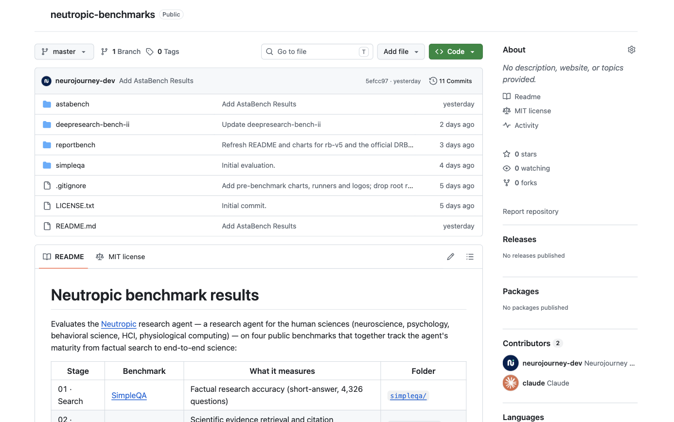Click the 5efcc97 commit hash
The image size is (674, 422).
click(377, 81)
